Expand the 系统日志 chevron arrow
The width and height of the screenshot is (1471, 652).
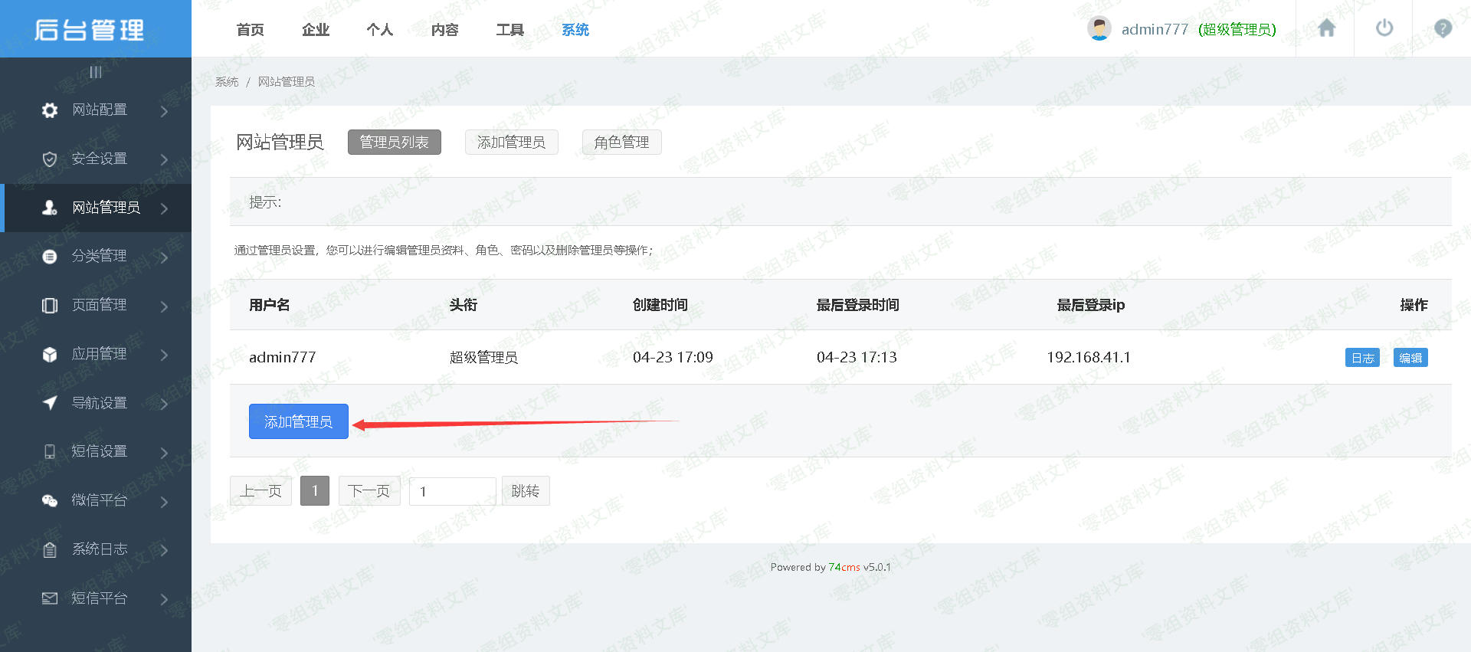click(x=164, y=550)
